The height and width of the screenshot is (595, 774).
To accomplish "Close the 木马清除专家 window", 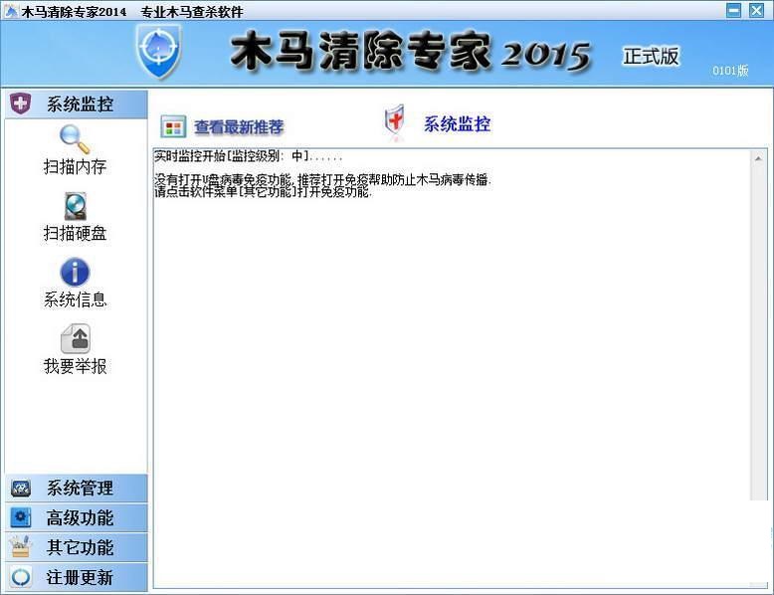I will [757, 11].
